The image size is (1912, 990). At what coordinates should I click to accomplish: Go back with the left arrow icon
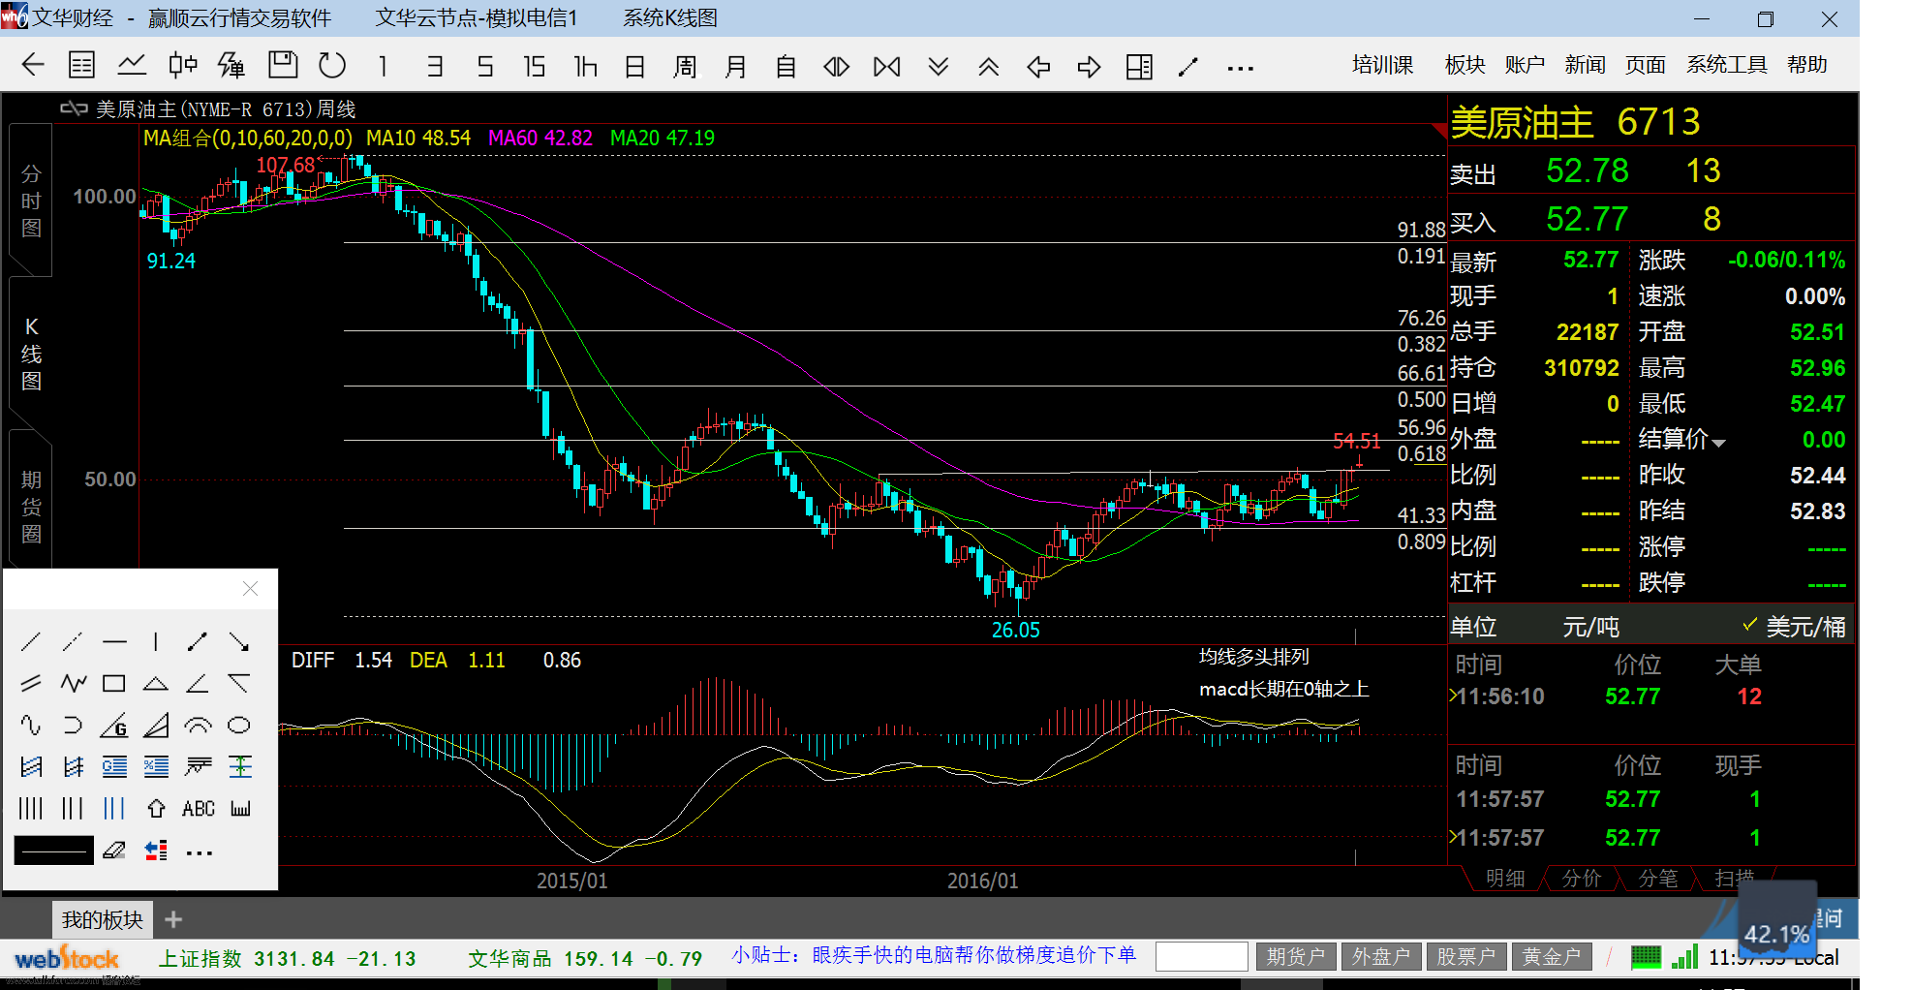tap(33, 66)
